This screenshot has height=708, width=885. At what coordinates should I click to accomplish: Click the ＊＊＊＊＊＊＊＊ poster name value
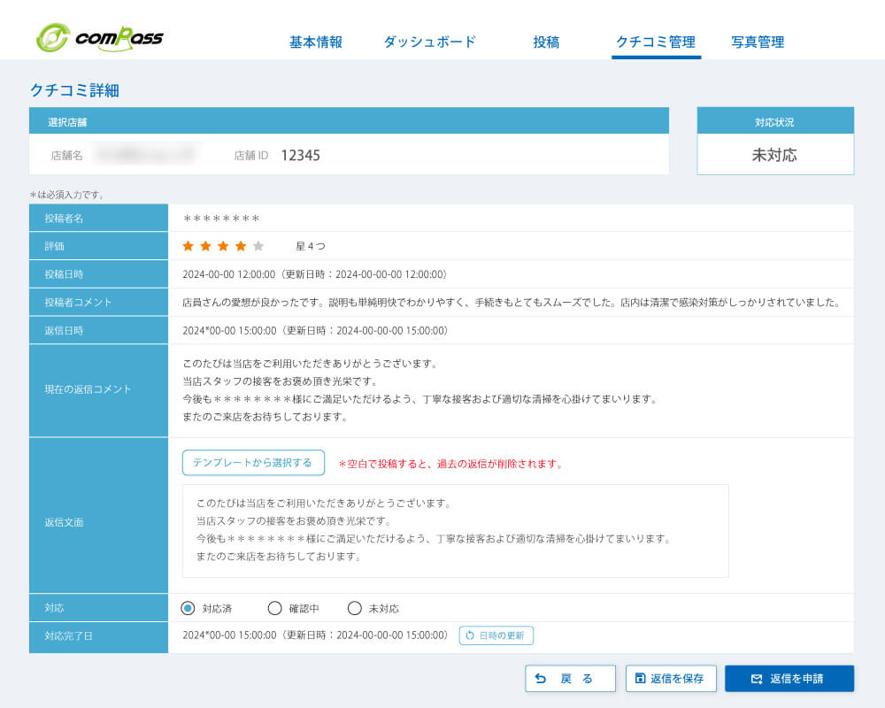pos(221,219)
